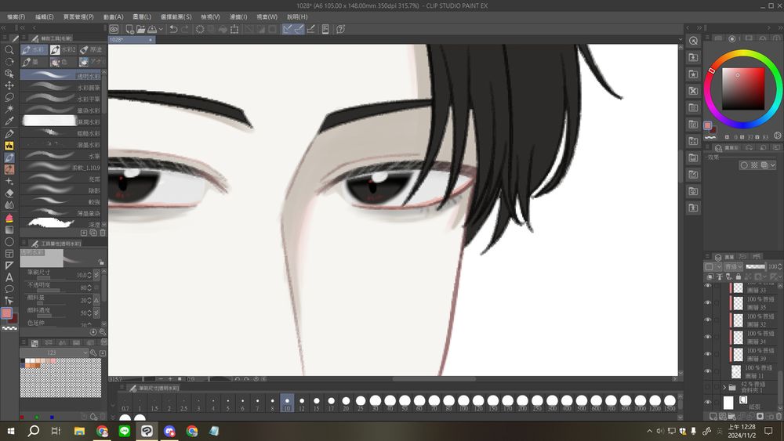This screenshot has height=441, width=784.
Task: Delete sub tool trash icon
Action: [103, 233]
